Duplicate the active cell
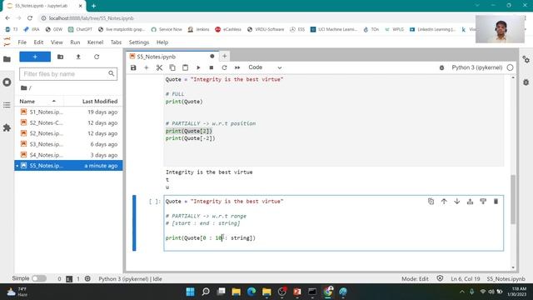 click(x=431, y=202)
